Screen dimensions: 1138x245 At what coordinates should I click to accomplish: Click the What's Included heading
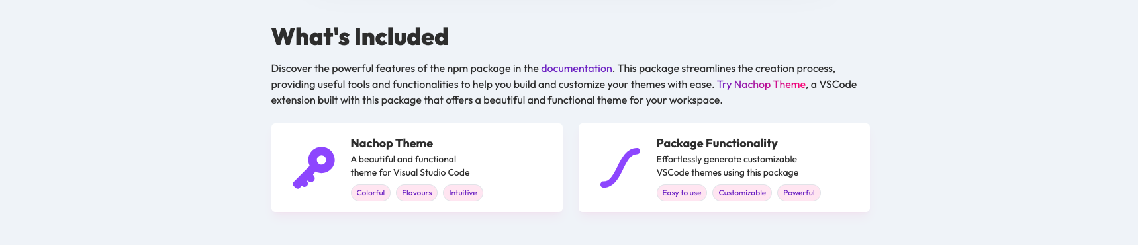coord(360,37)
